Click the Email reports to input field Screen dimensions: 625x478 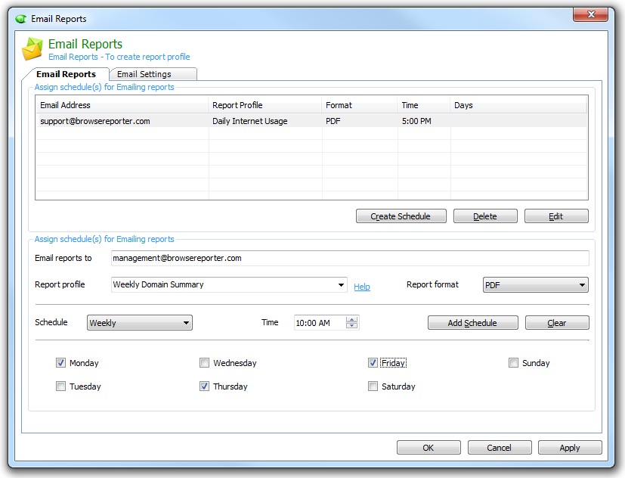[349, 258]
